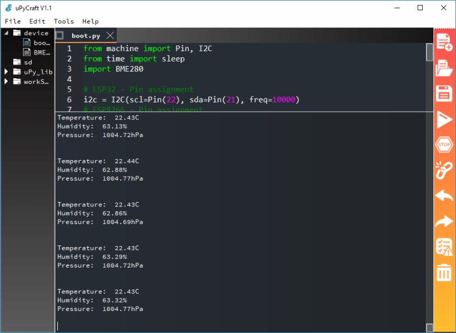Run the syntax check tool

444,247
